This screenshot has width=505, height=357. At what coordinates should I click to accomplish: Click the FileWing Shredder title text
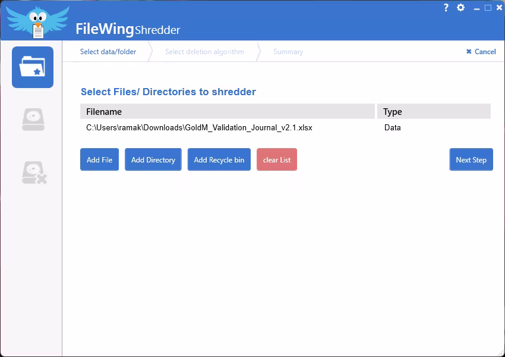click(x=128, y=29)
